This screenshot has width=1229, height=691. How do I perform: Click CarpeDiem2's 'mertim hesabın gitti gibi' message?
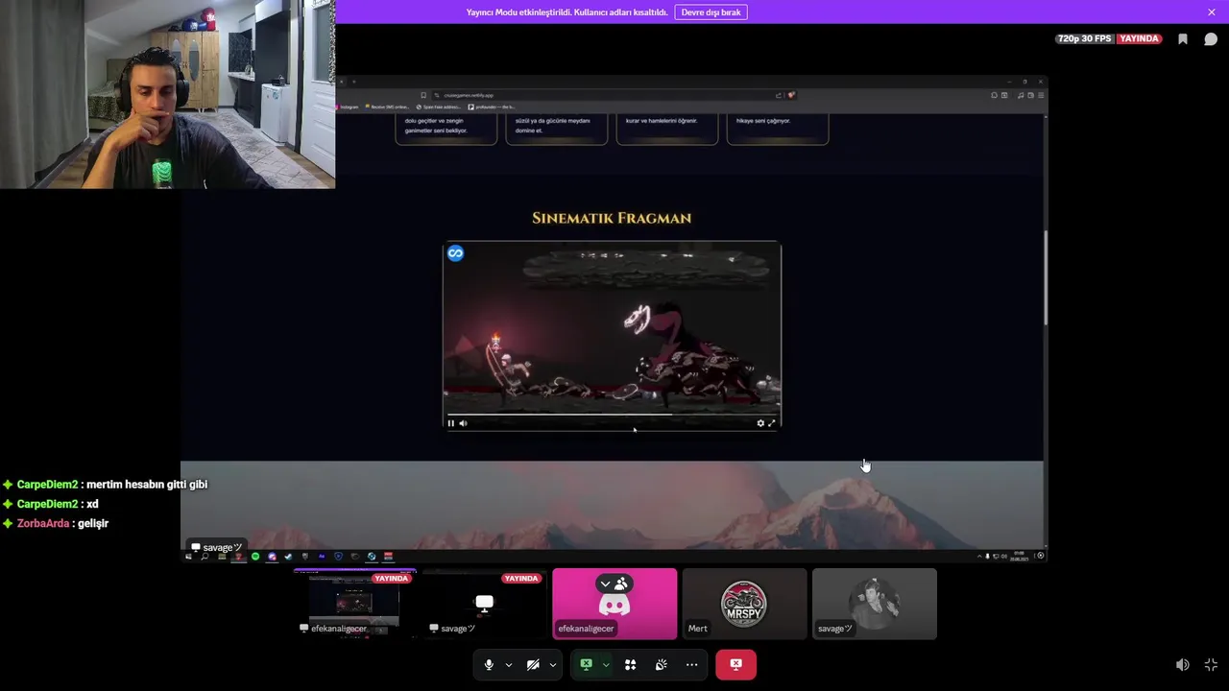click(147, 485)
